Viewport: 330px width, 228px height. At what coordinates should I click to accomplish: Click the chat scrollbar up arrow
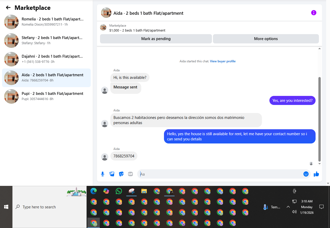pos(320,49)
